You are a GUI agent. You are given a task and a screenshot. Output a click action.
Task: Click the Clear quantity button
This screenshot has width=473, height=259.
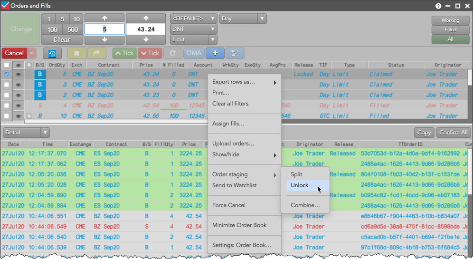[x=62, y=40]
